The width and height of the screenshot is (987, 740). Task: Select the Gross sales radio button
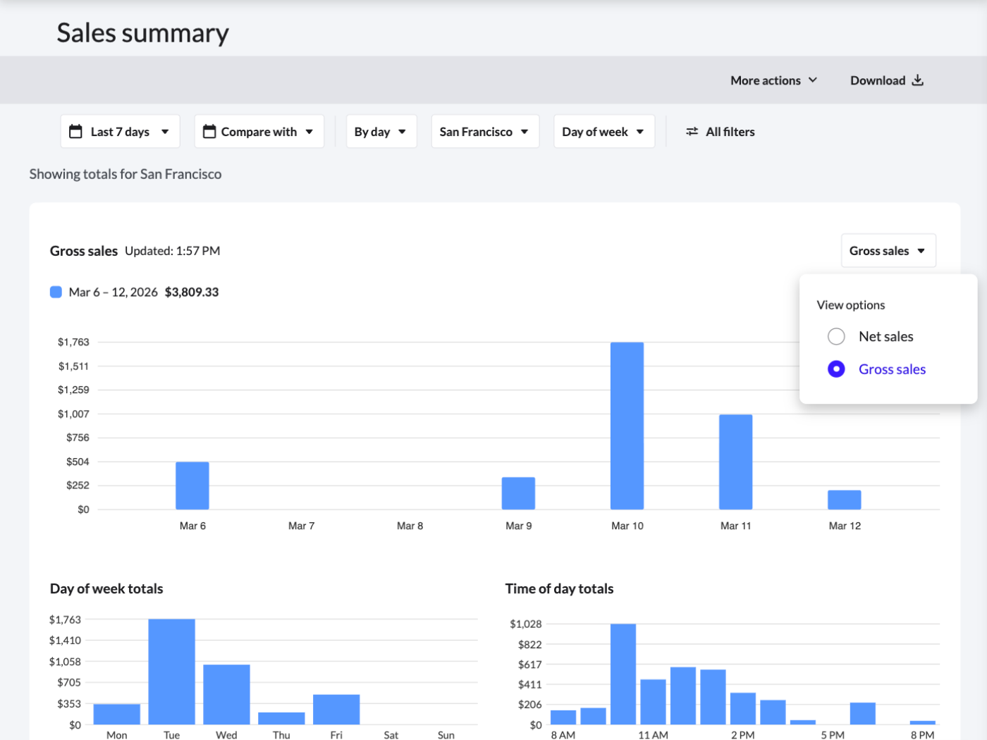(x=836, y=369)
